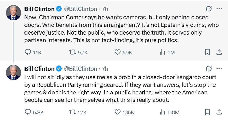This screenshot has height=120, width=228.
Task: Like the tweet with 135K likes
Action: tap(117, 112)
